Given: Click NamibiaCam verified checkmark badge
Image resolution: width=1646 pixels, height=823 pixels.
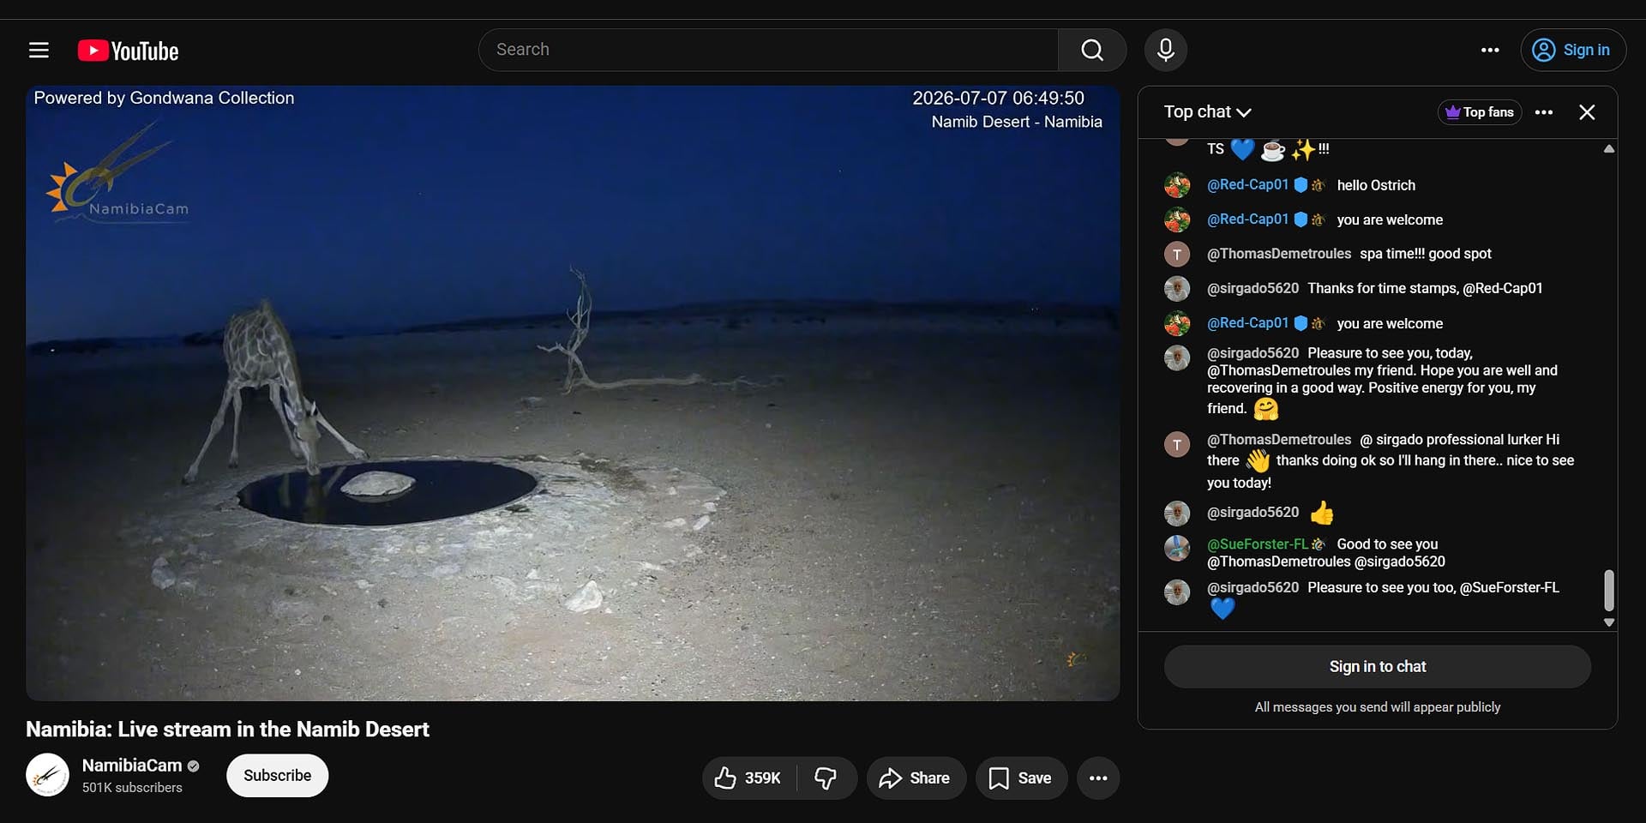Looking at the screenshot, I should (x=193, y=766).
